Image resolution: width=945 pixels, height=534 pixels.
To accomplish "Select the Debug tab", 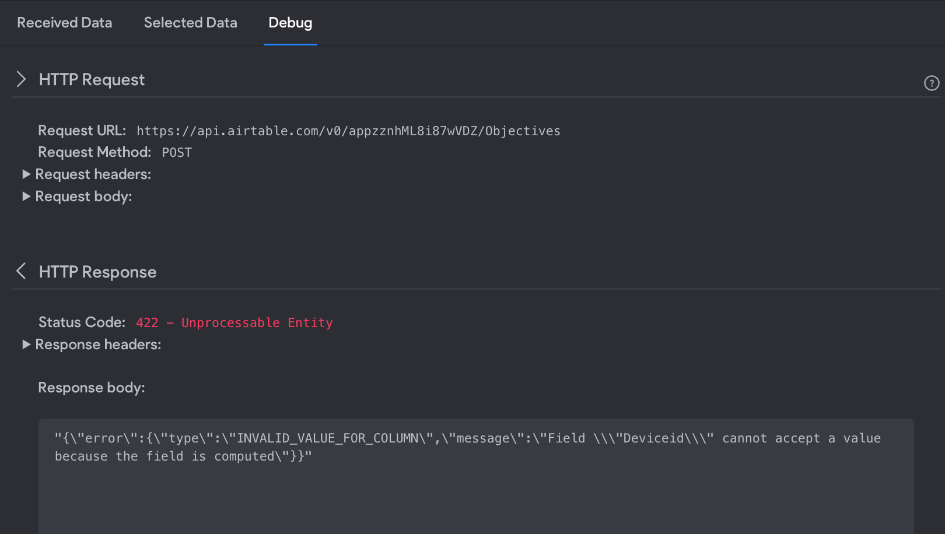I will pos(290,23).
